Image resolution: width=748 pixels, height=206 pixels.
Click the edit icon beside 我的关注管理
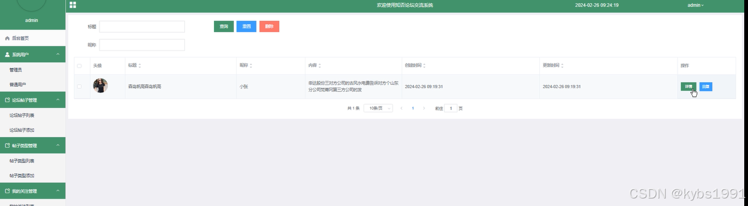[x=7, y=191]
